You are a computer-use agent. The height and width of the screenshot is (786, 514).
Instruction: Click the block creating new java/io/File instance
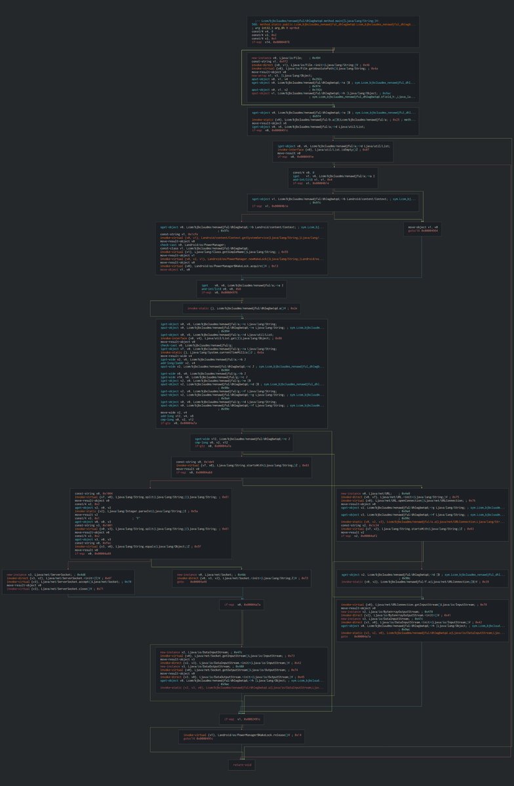pyautogui.click(x=333, y=77)
